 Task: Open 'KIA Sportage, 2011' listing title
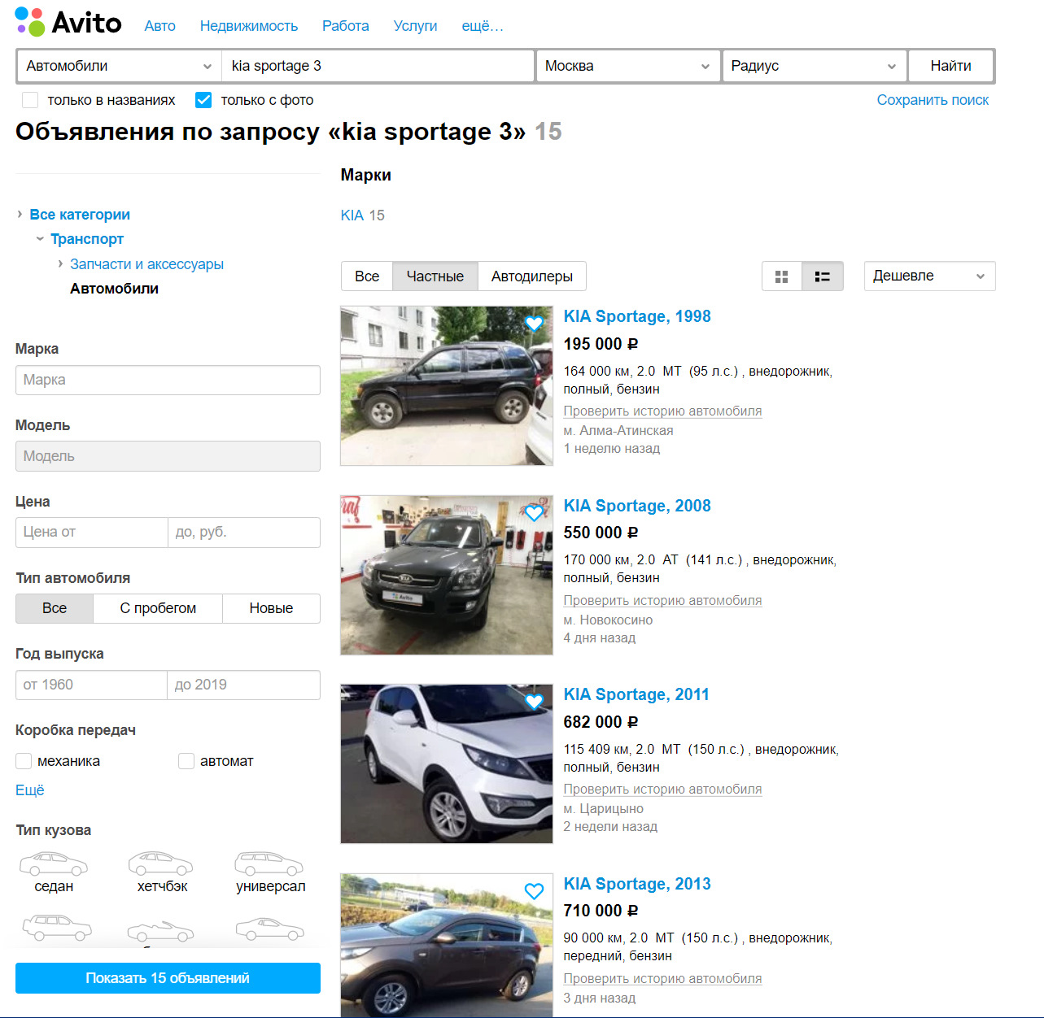point(636,694)
